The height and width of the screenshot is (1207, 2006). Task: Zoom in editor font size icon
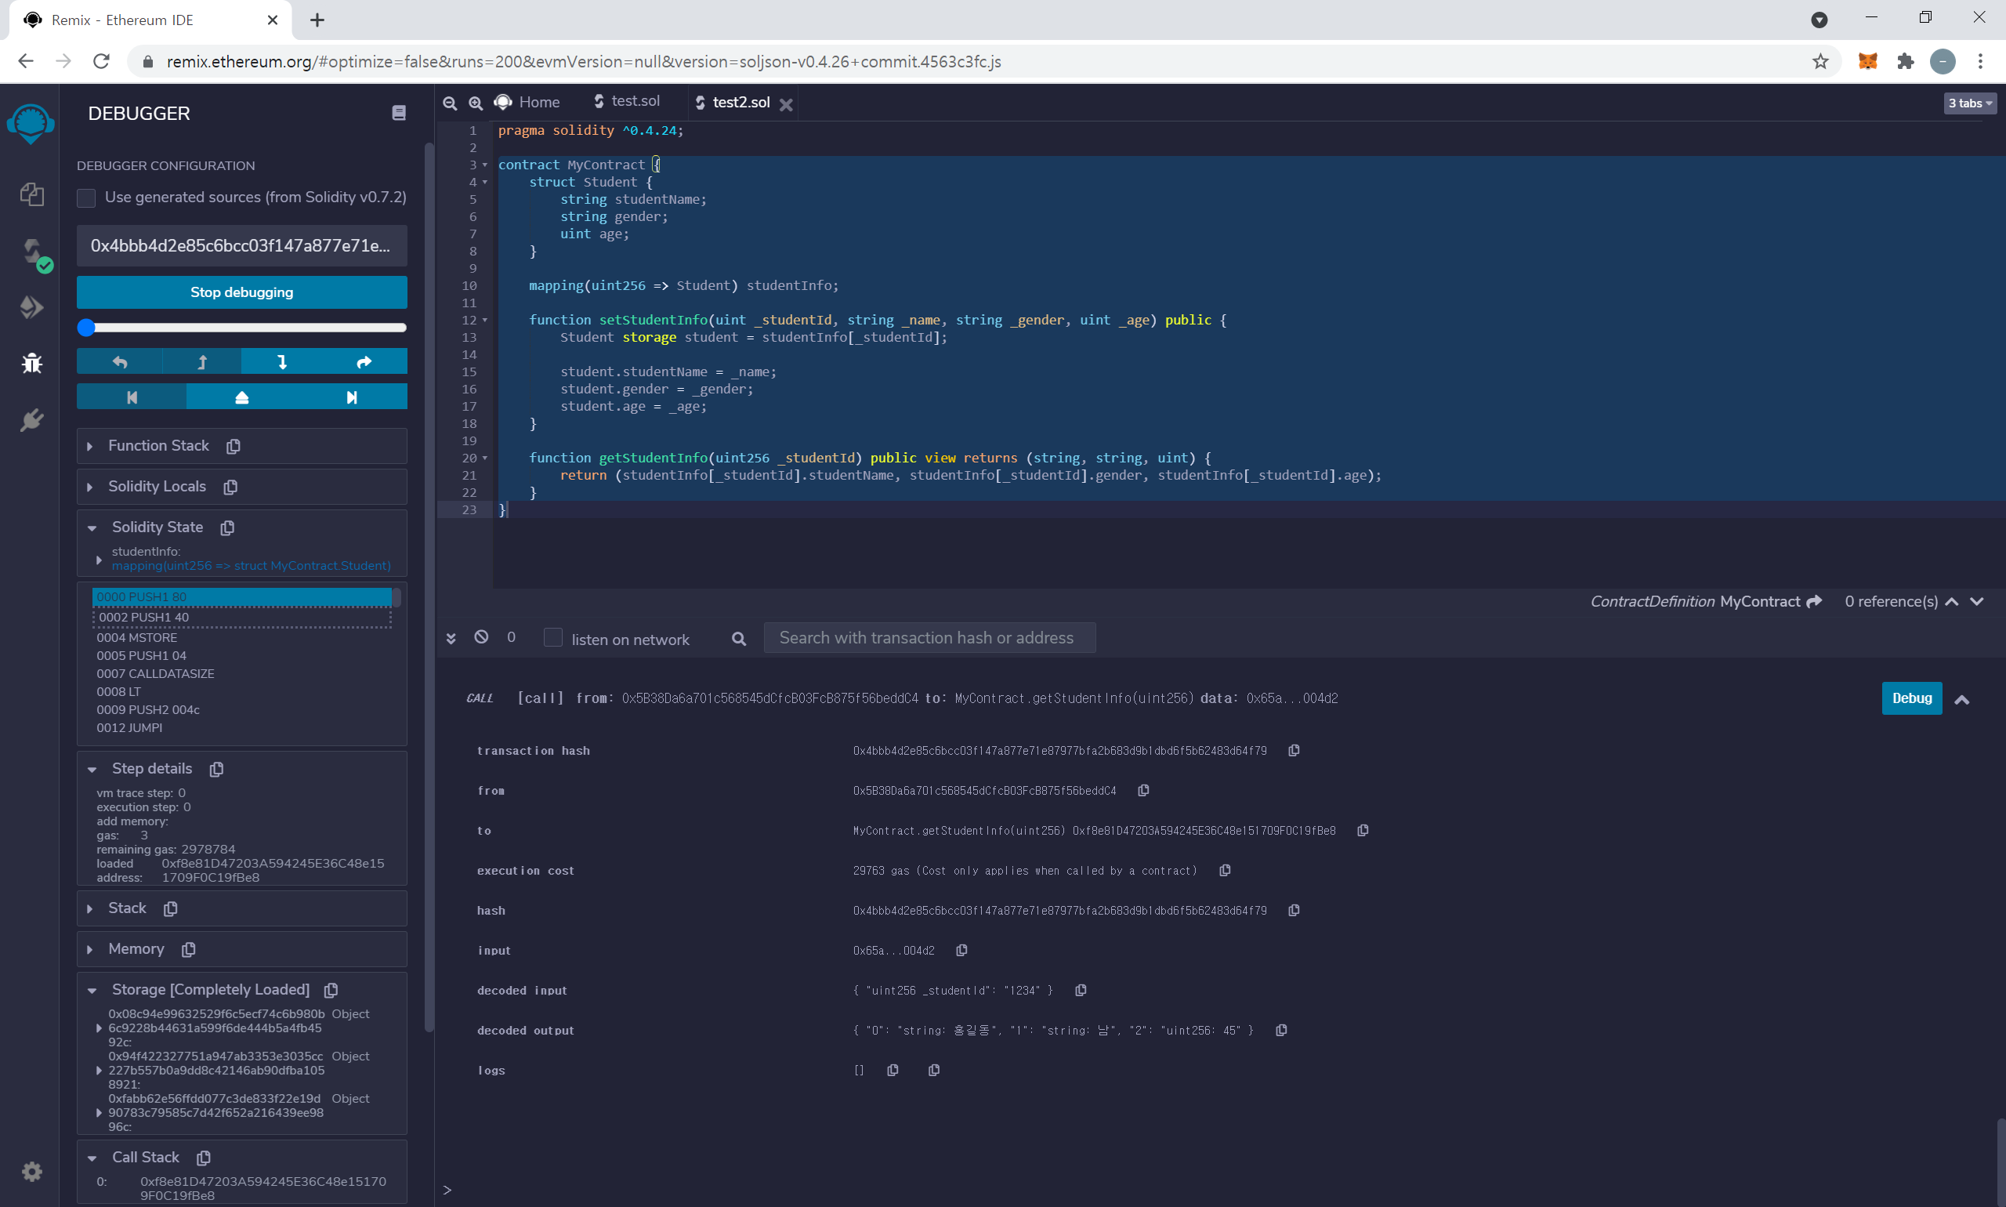click(x=476, y=103)
